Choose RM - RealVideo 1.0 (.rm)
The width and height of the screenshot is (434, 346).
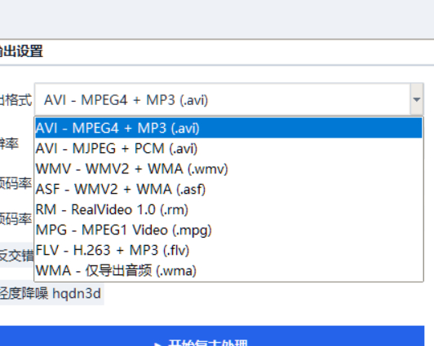[228, 209]
